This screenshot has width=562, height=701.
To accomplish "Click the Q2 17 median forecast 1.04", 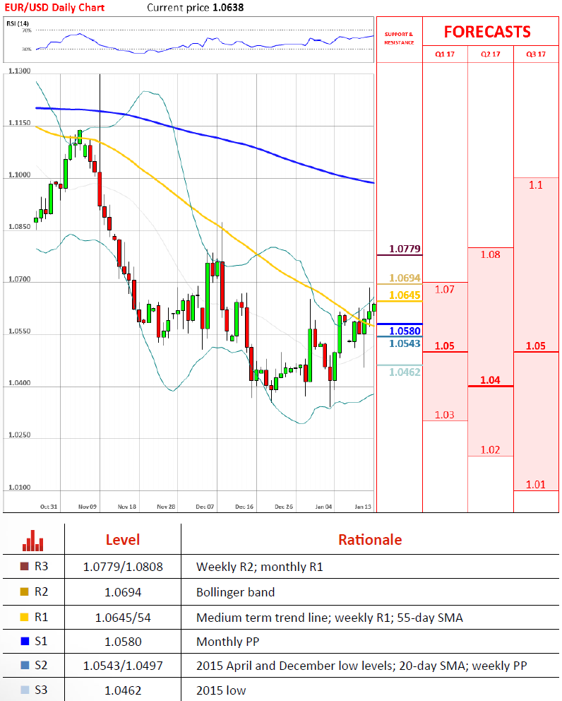I will (x=490, y=380).
